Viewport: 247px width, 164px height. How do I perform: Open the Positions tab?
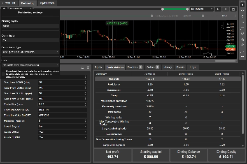(x=135, y=67)
